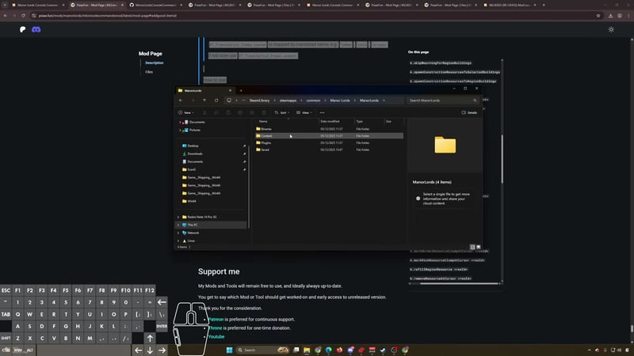Click the horizontal scrollbar under On this page
The width and height of the screenshot is (634, 356).
coord(460,284)
